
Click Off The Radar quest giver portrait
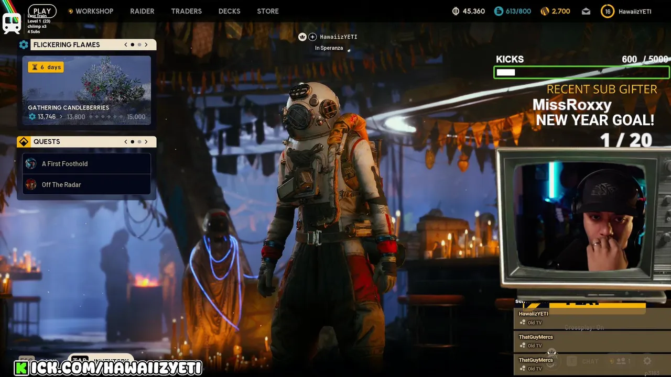pos(31,184)
